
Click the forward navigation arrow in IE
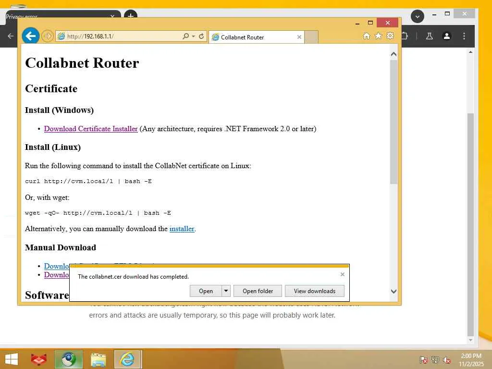(48, 36)
